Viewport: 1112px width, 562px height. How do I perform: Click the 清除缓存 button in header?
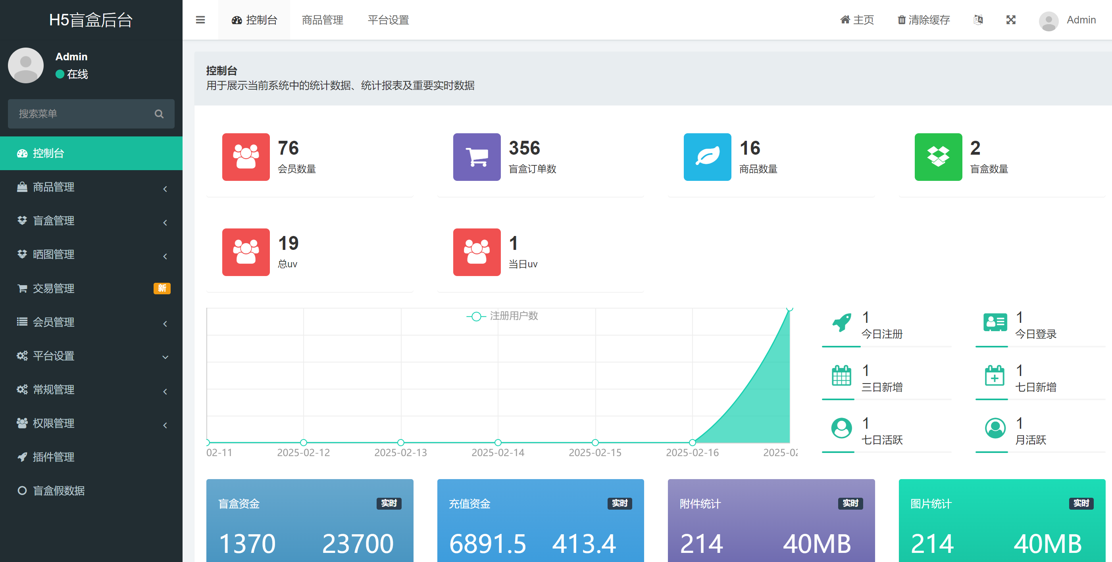click(924, 20)
